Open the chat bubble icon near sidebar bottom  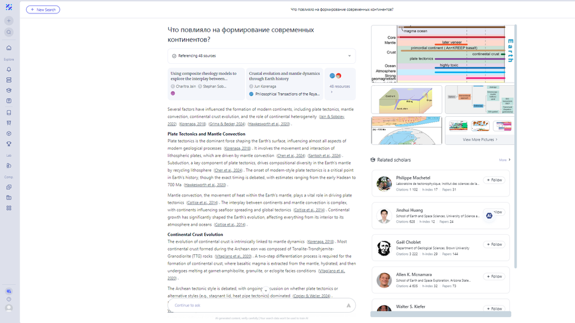(9, 291)
